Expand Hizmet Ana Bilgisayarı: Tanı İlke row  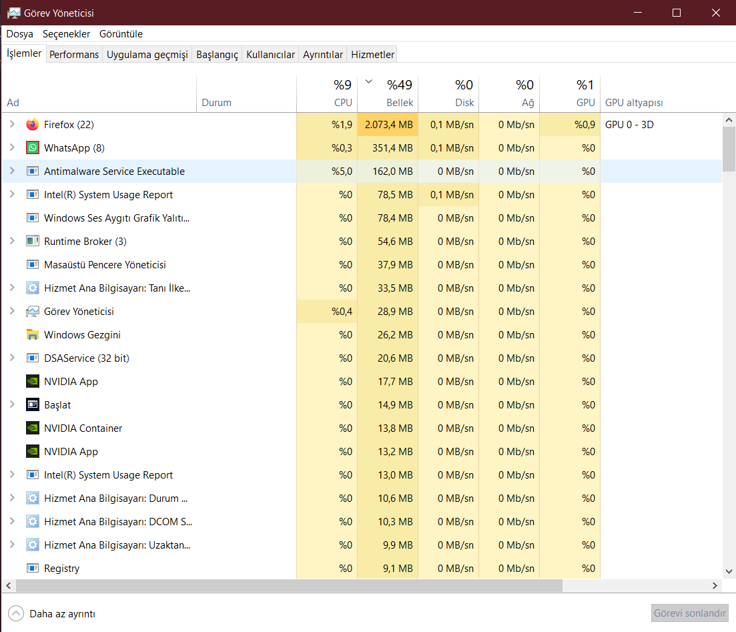click(12, 288)
